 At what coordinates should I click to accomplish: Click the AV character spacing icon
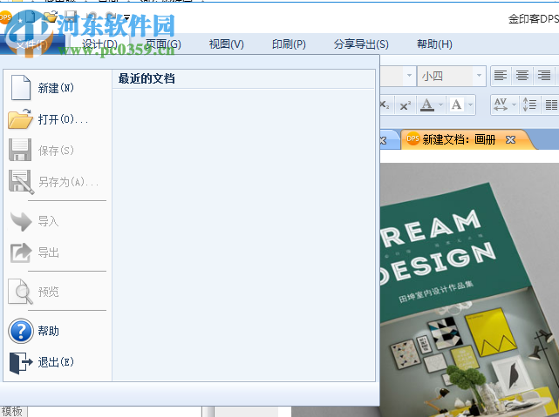coord(501,105)
